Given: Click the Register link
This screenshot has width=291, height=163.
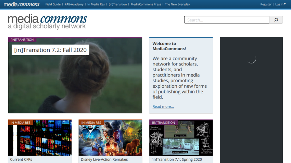Looking at the screenshot, I should coord(266,4).
